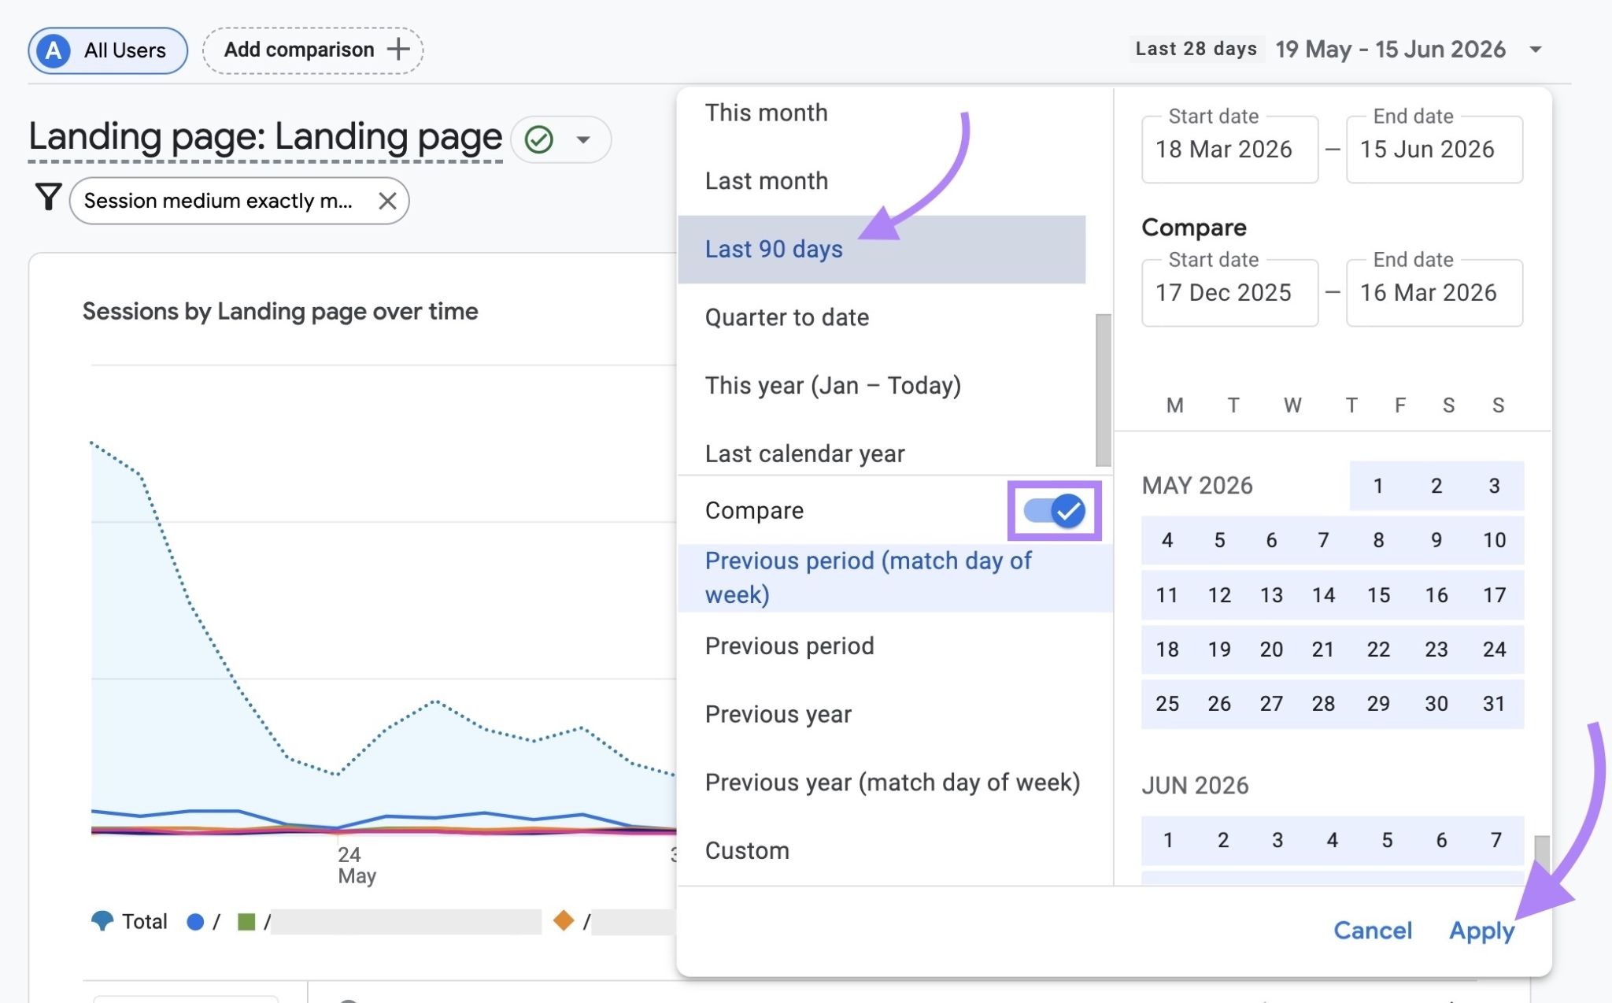The width and height of the screenshot is (1612, 1003).
Task: Click the Total legend marker icon
Action: pyautogui.click(x=102, y=920)
